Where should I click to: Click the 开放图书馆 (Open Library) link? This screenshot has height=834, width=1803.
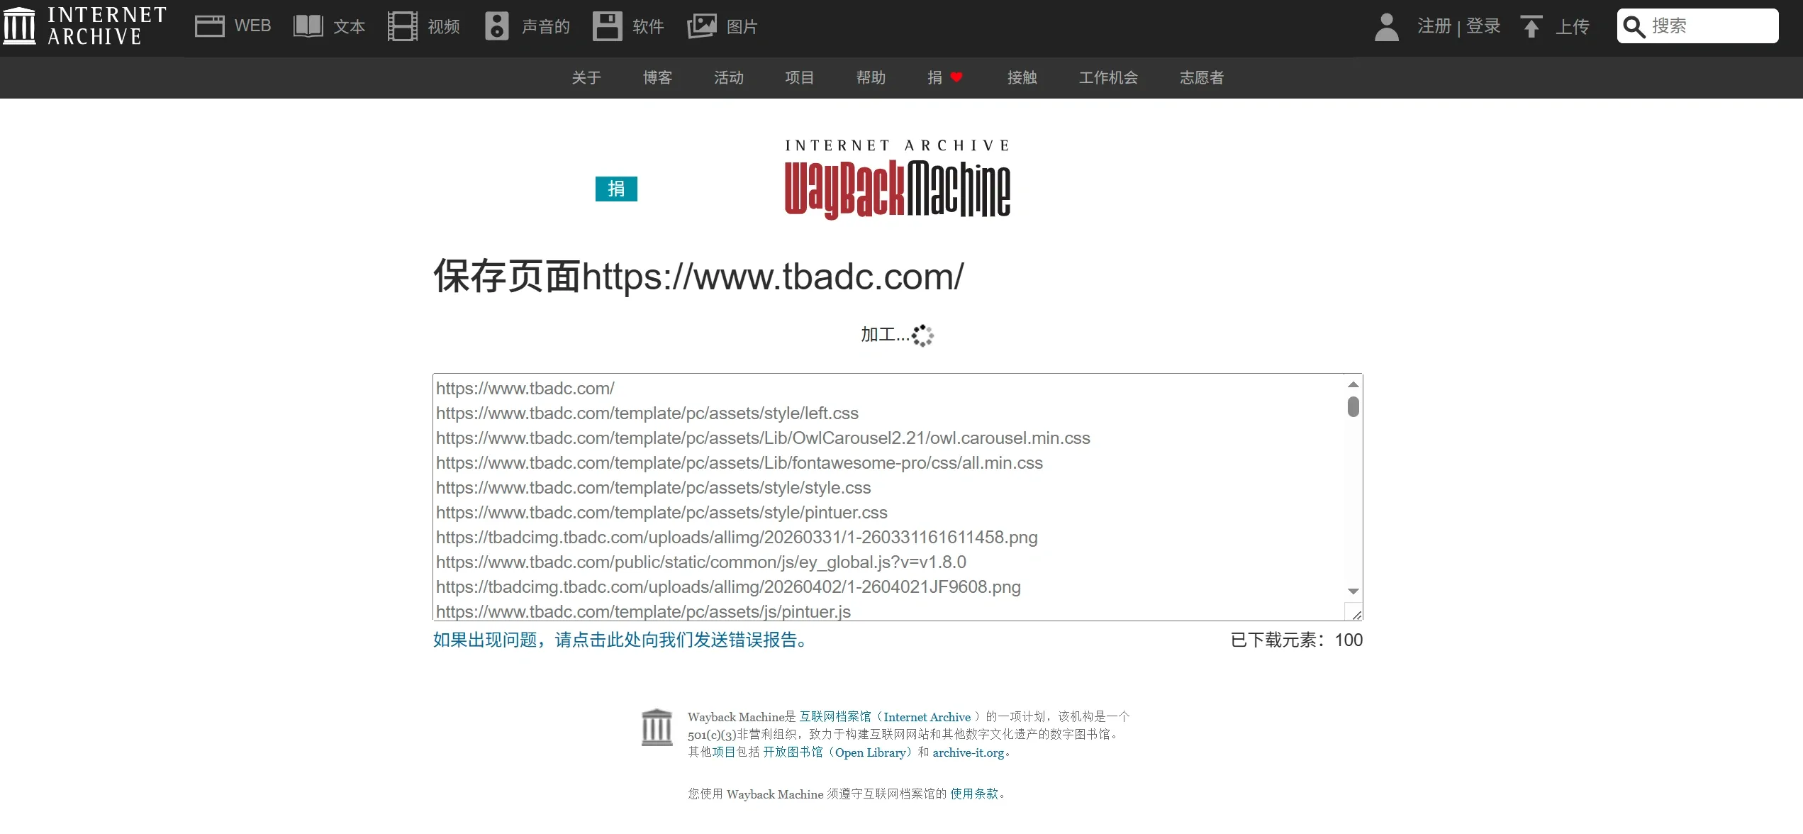tap(839, 752)
